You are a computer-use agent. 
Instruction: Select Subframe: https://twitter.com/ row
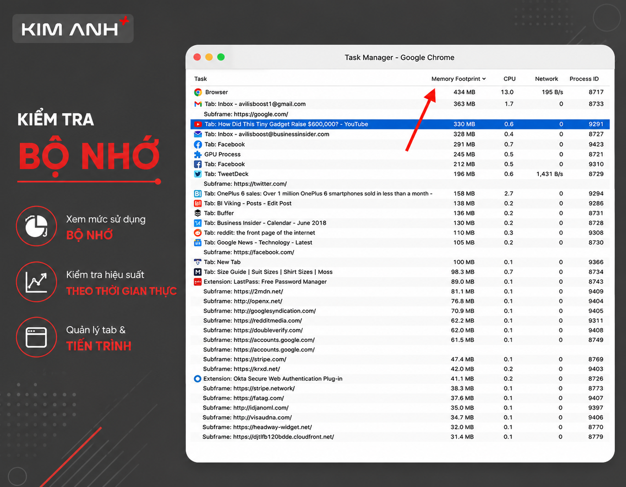(x=400, y=184)
